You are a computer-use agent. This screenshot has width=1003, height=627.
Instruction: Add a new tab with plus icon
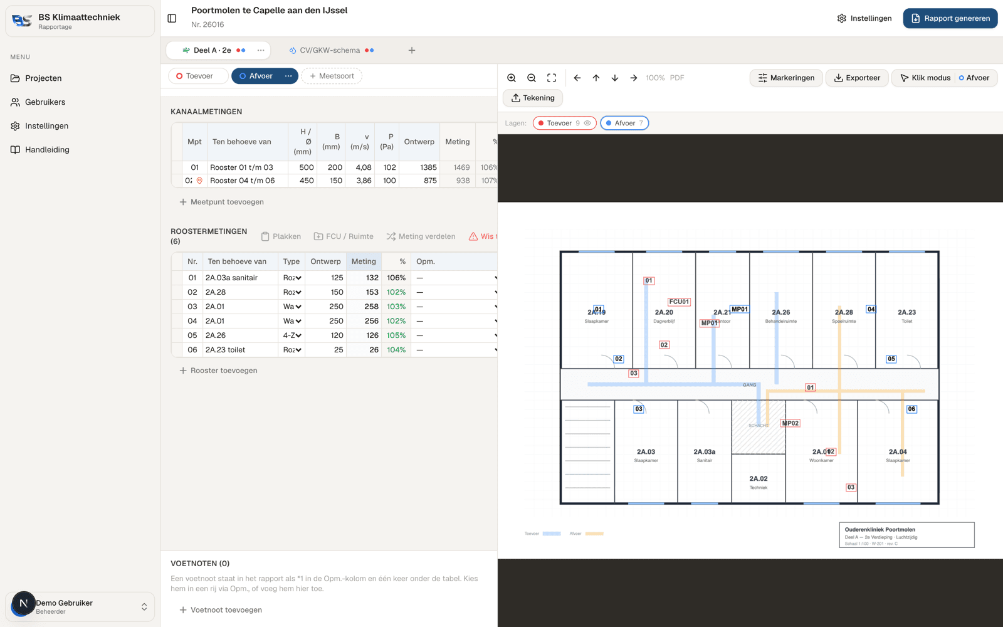(x=412, y=50)
